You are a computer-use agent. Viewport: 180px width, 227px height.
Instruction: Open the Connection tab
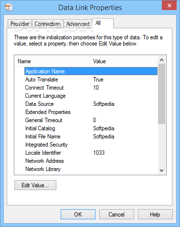tap(47, 24)
